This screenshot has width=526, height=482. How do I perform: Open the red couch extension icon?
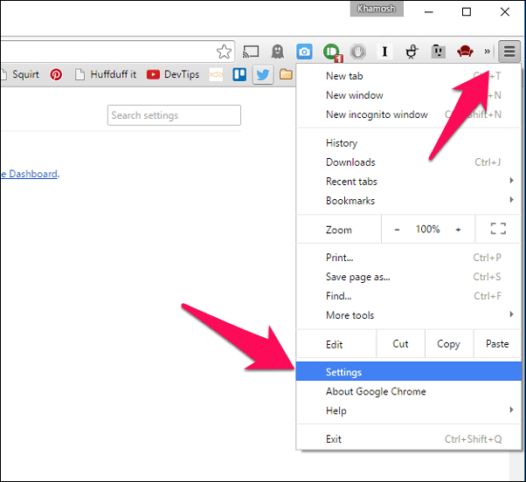pyautogui.click(x=465, y=52)
